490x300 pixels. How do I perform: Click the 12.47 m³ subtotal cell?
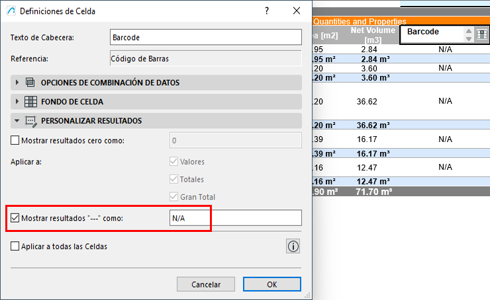(373, 181)
